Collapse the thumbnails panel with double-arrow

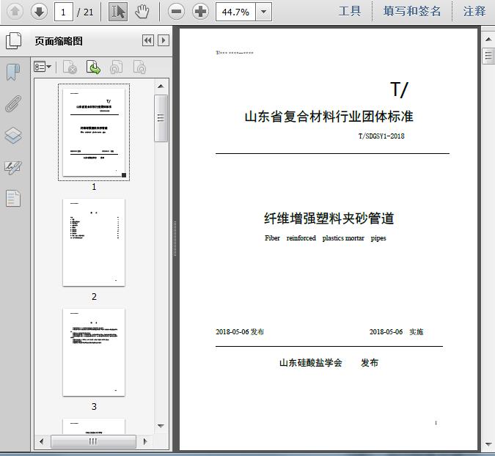[x=148, y=41]
